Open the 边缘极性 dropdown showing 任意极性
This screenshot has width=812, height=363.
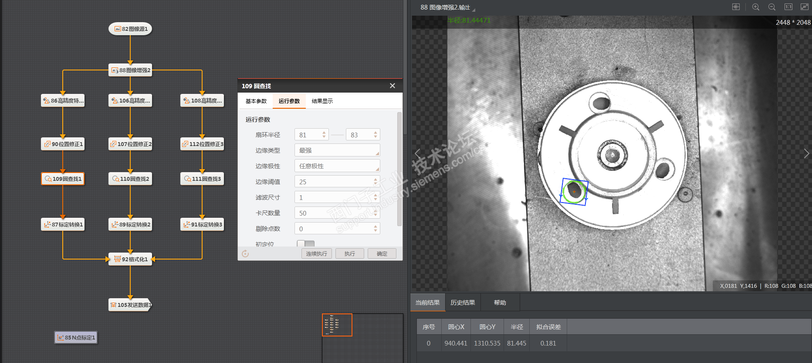[x=337, y=166]
